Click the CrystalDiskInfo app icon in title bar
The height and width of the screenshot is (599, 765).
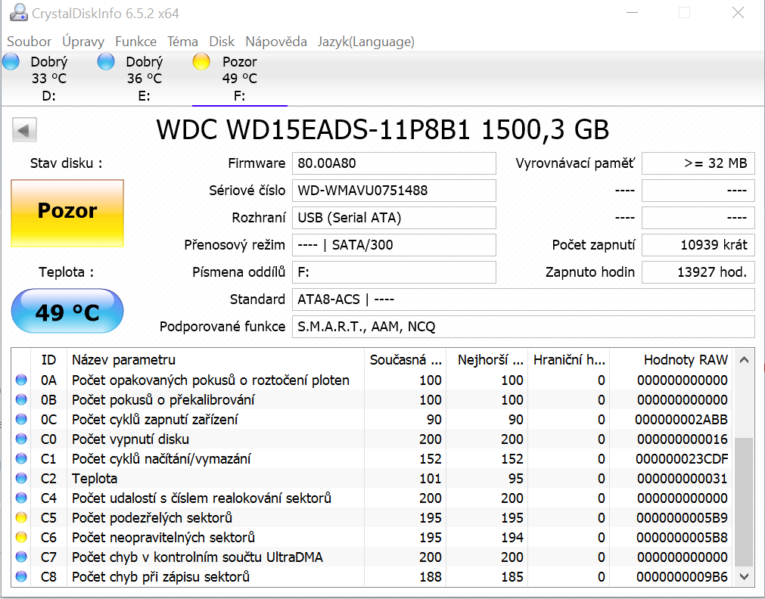(x=19, y=13)
